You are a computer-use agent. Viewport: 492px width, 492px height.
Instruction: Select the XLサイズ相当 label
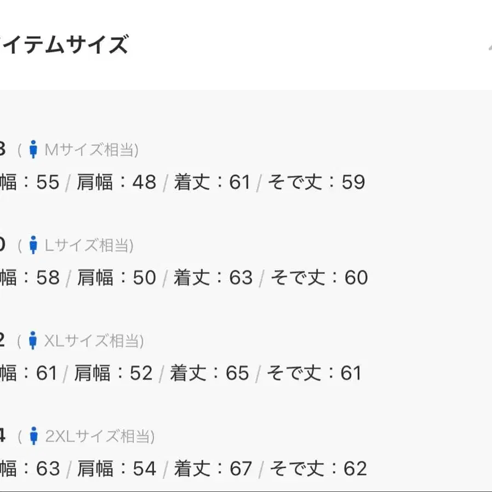94,341
